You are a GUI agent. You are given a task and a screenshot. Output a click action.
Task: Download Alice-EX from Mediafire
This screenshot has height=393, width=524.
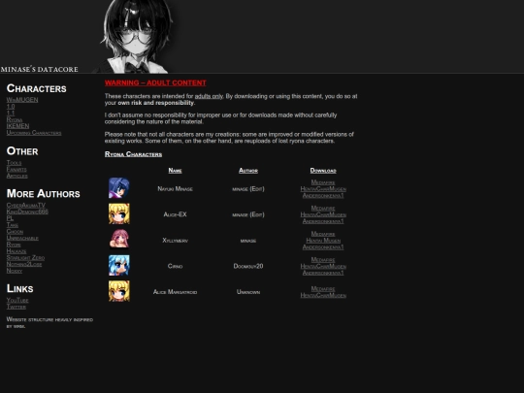click(323, 209)
